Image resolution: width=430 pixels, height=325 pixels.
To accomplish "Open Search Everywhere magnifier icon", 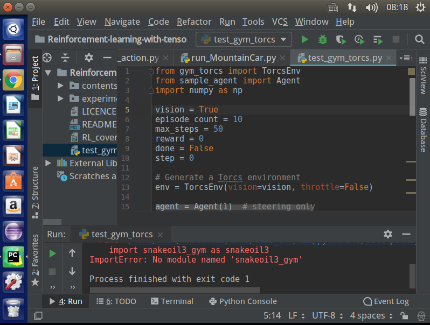I will click(x=419, y=39).
